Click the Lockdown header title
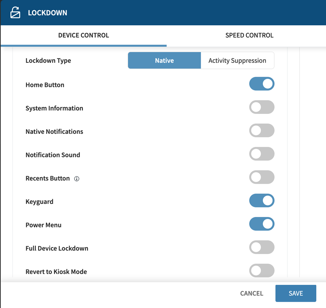This screenshot has height=308, width=326. coord(47,13)
